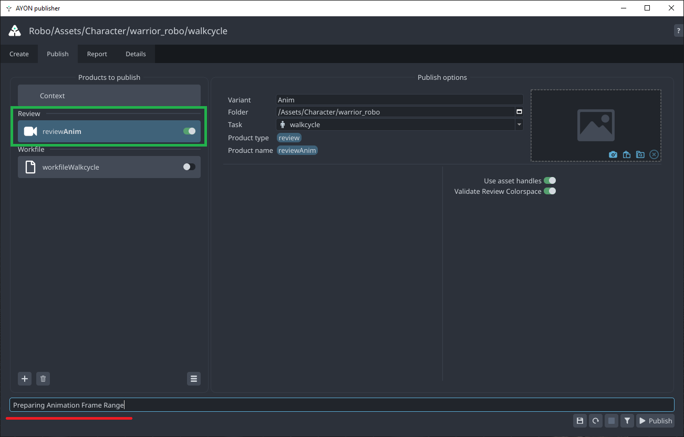Click the validate funnel icon
The image size is (684, 437).
[x=627, y=421]
